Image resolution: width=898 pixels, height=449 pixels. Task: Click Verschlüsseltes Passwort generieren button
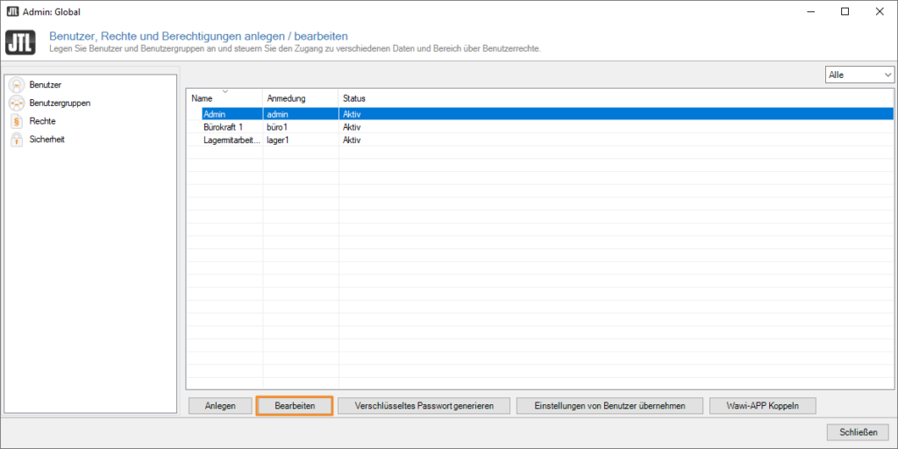tap(424, 406)
